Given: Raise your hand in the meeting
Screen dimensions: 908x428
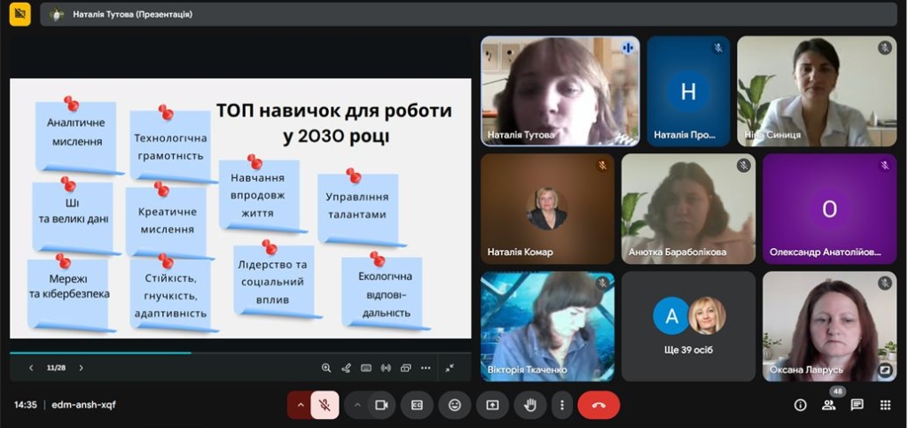Looking at the screenshot, I should [x=530, y=405].
